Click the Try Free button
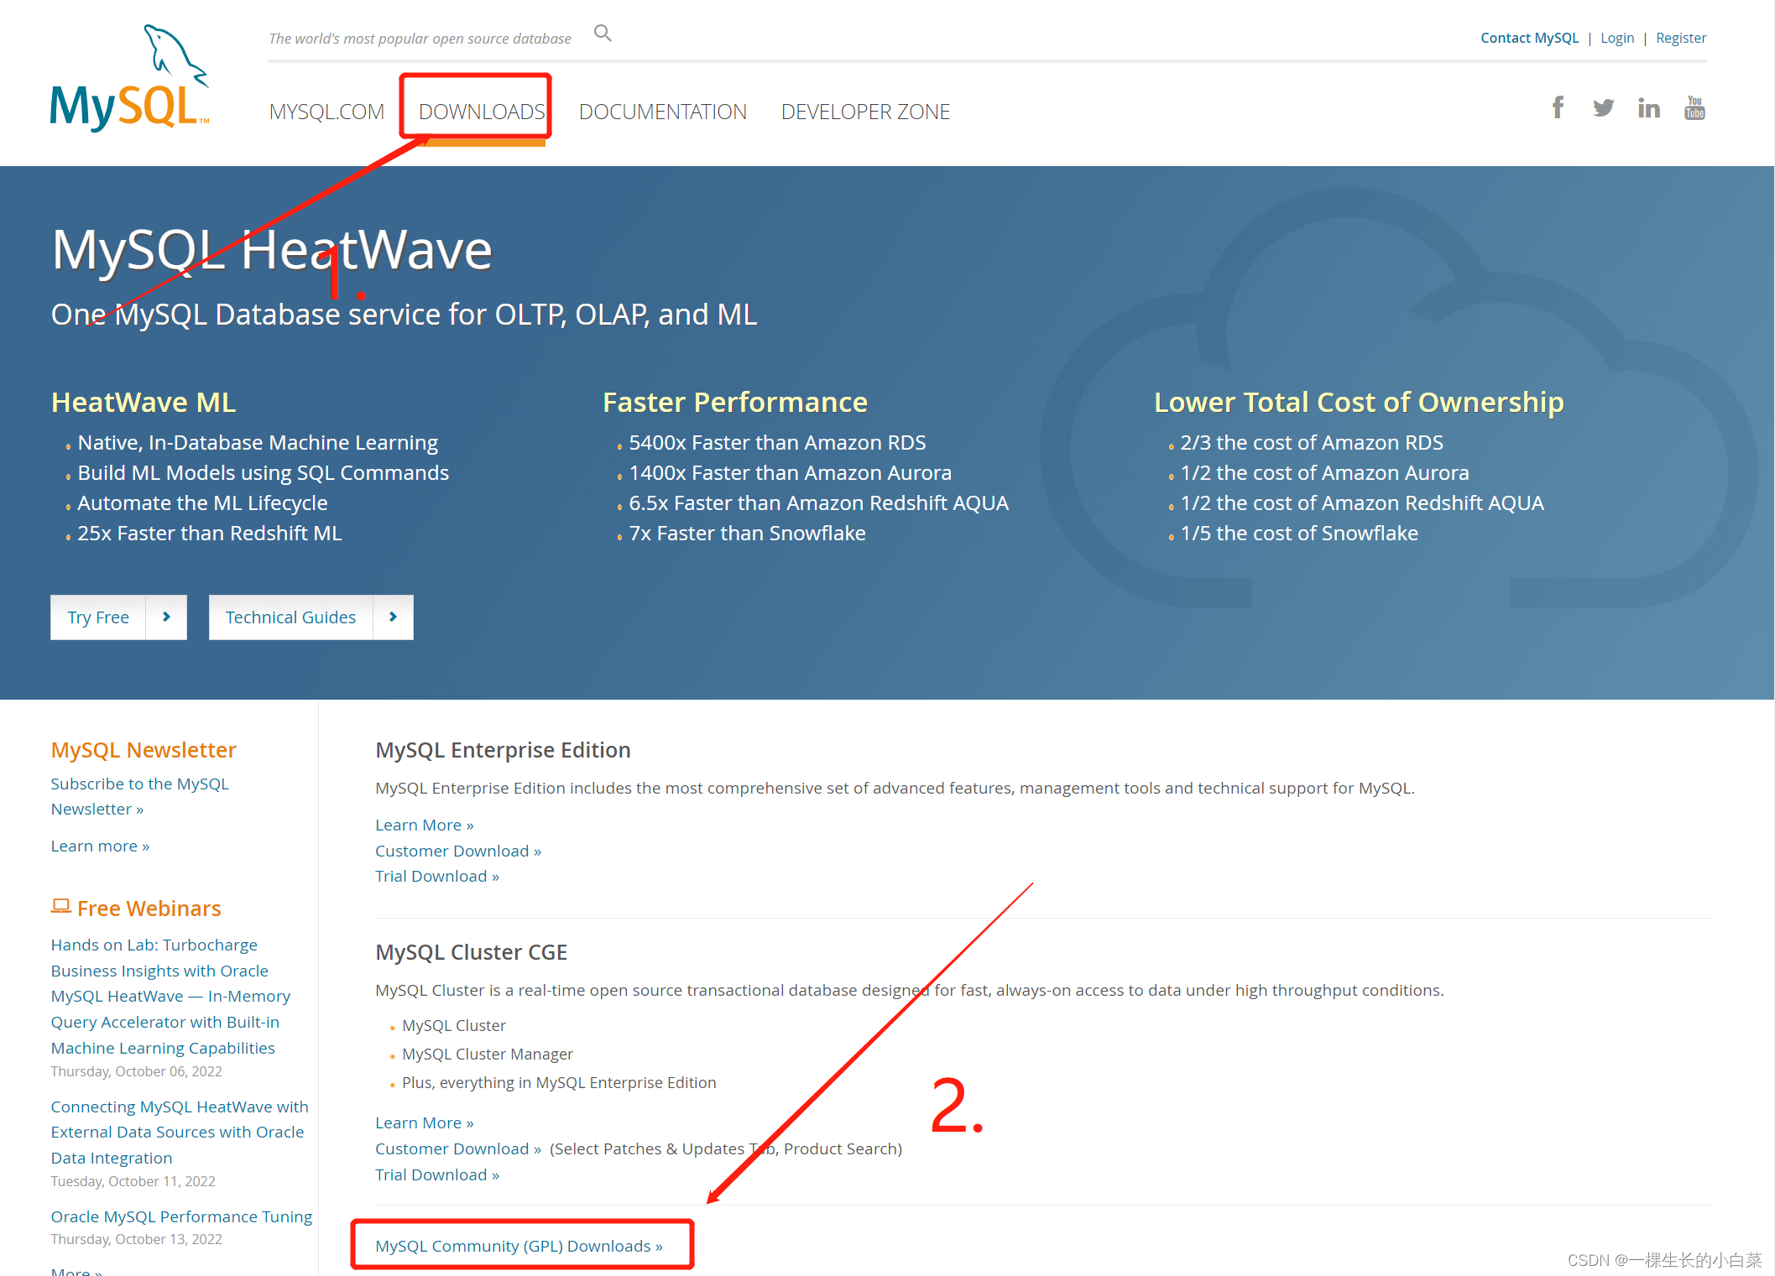 click(98, 617)
